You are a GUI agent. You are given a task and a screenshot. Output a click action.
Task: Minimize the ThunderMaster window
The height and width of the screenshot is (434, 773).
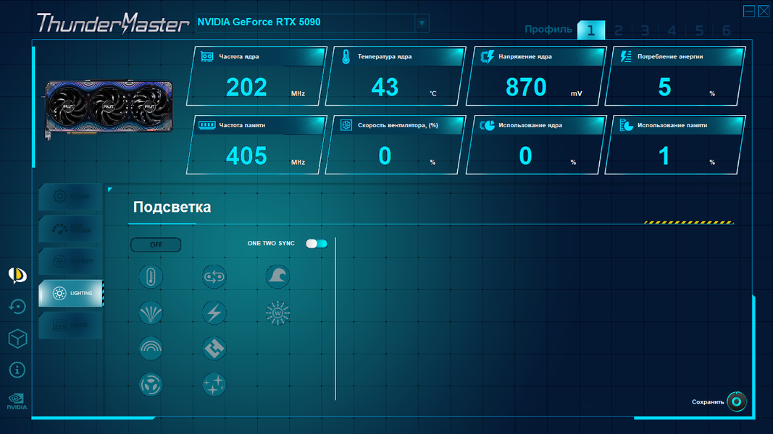click(x=749, y=11)
